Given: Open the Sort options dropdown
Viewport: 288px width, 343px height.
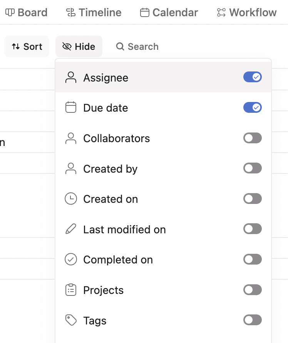Looking at the screenshot, I should coord(27,47).
